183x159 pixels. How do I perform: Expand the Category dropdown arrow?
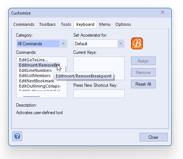(63, 43)
